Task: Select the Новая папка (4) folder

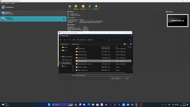Action: (103, 58)
